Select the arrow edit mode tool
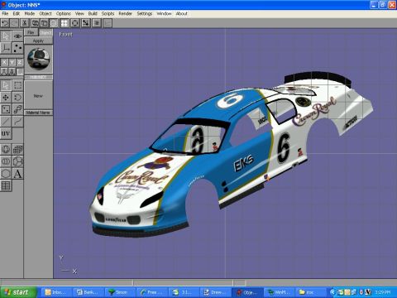Image resolution: width=397 pixels, height=298 pixels. pos(6,36)
